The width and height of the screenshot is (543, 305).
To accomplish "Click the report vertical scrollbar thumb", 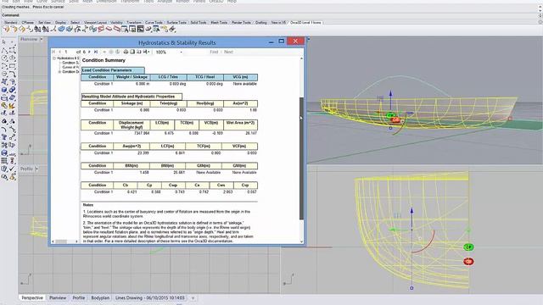I will click(301, 158).
